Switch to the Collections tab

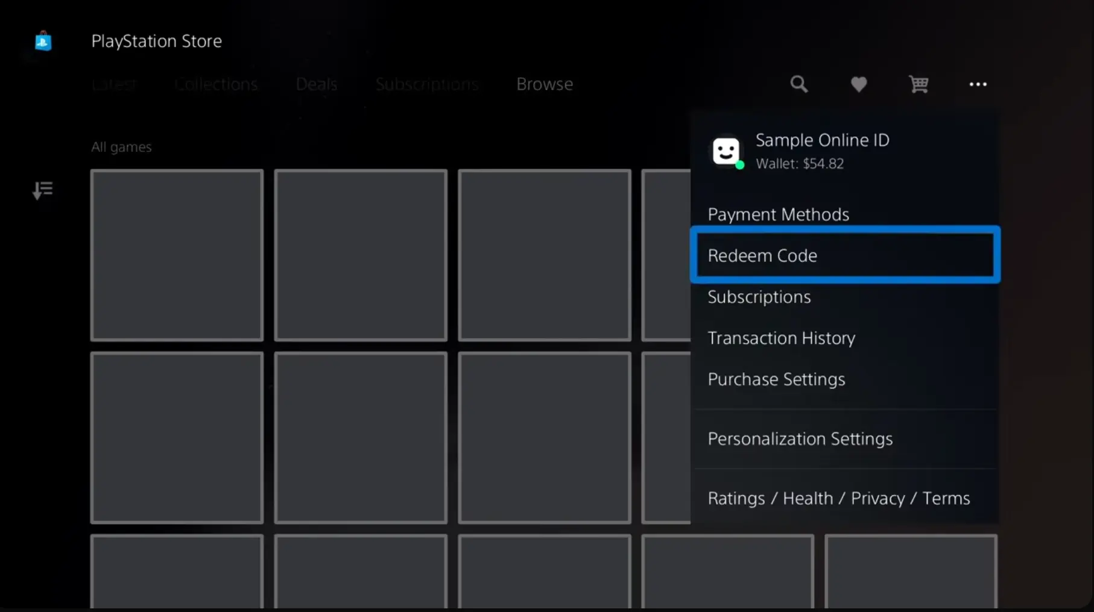click(x=216, y=84)
